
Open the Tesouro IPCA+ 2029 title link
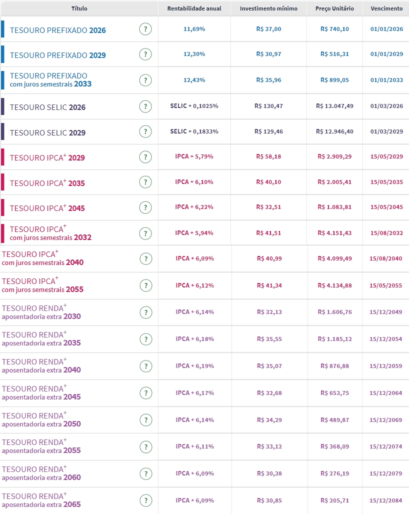pos(47,157)
